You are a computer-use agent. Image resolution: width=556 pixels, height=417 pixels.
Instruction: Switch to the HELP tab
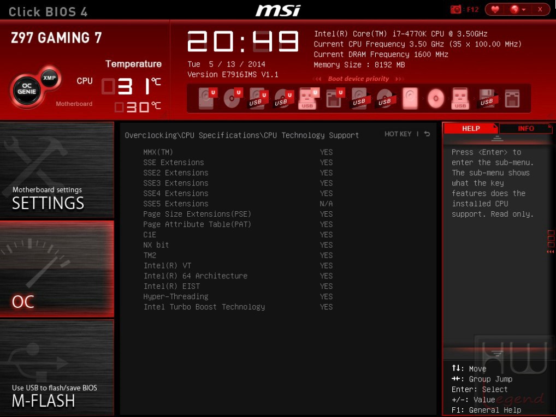(471, 128)
